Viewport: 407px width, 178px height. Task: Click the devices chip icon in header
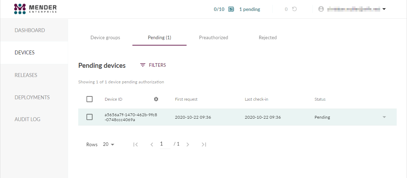[x=231, y=9]
